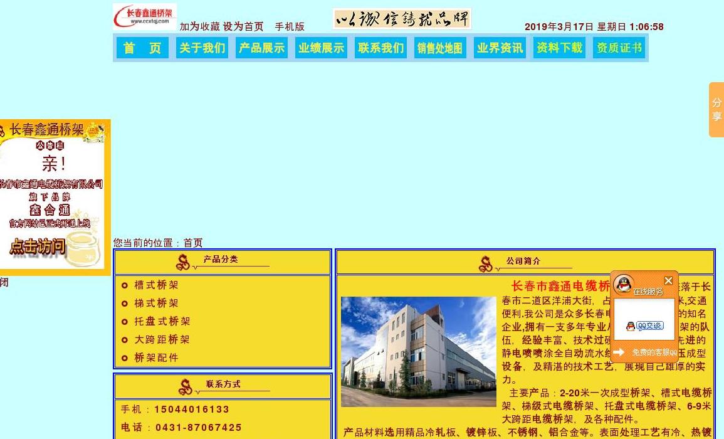724x439 pixels.
Task: Open the 分享 share side tab
Action: 716,110
